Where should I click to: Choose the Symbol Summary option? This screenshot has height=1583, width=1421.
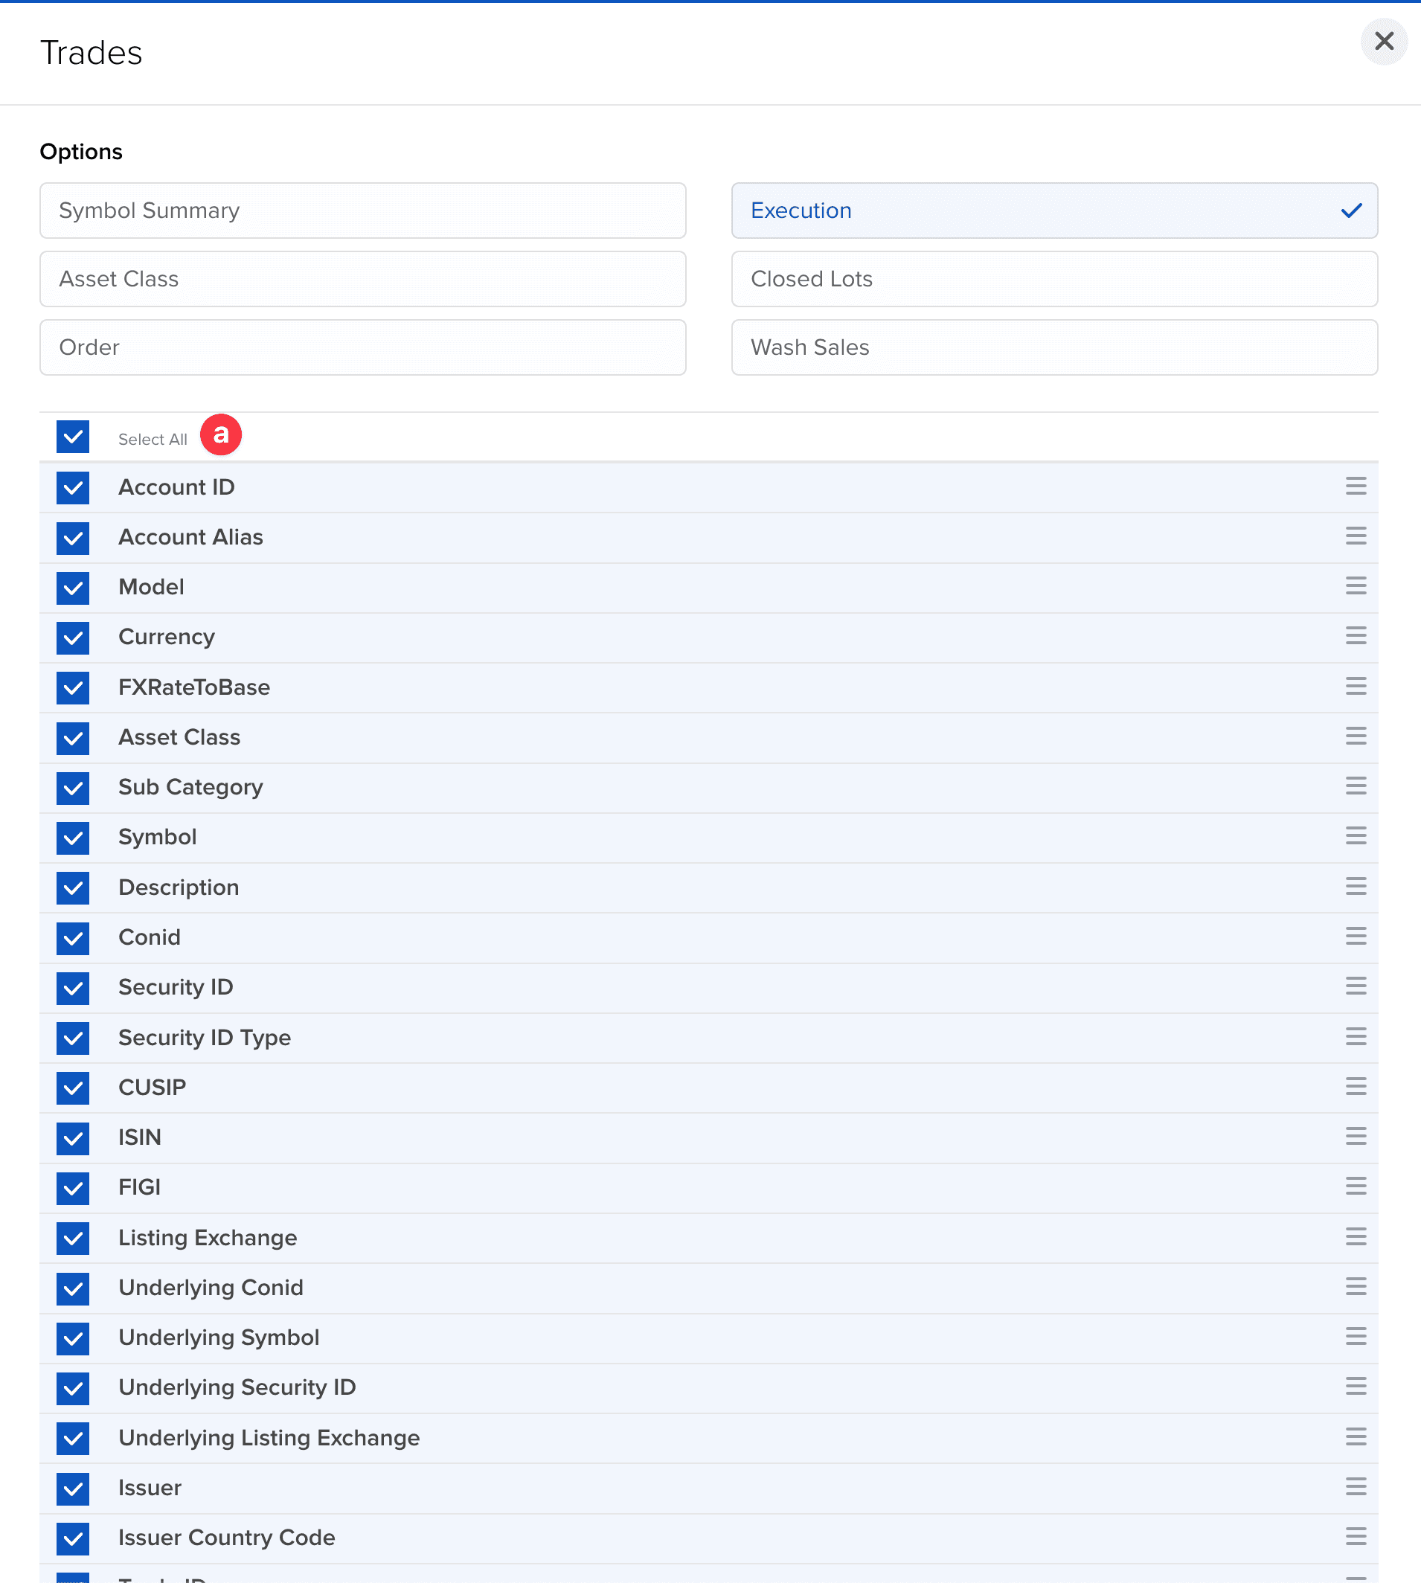(x=362, y=211)
